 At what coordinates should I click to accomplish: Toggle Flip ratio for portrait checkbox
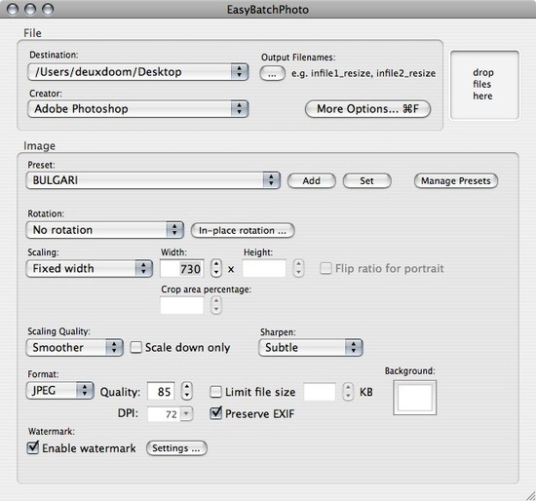pyautogui.click(x=325, y=268)
